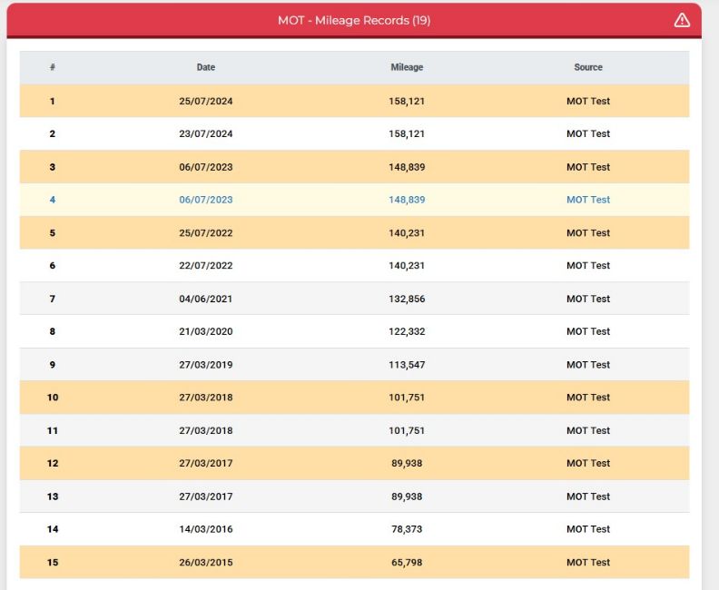Click the Date column header
The height and width of the screenshot is (590, 719).
tap(206, 67)
